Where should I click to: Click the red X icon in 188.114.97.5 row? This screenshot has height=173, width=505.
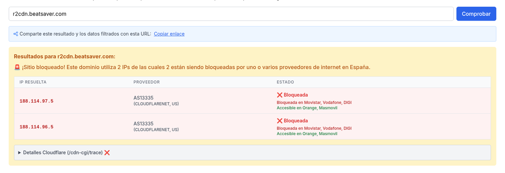point(280,95)
